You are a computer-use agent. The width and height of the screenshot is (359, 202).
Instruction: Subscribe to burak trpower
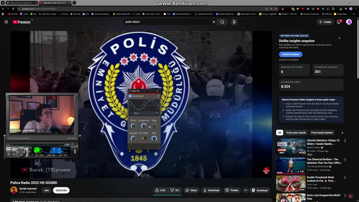point(61,190)
